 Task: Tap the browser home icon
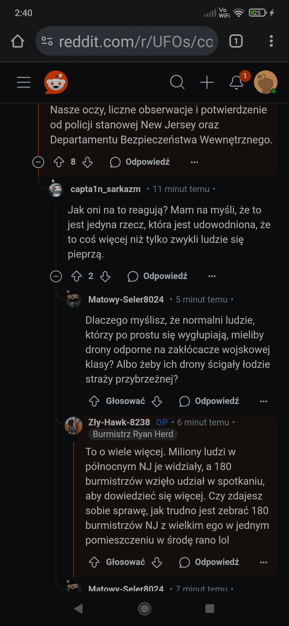18,41
